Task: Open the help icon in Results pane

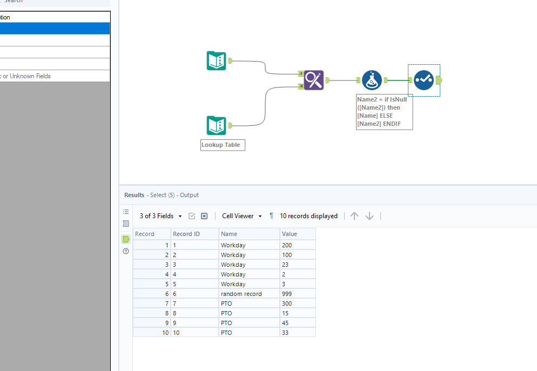Action: click(x=126, y=251)
